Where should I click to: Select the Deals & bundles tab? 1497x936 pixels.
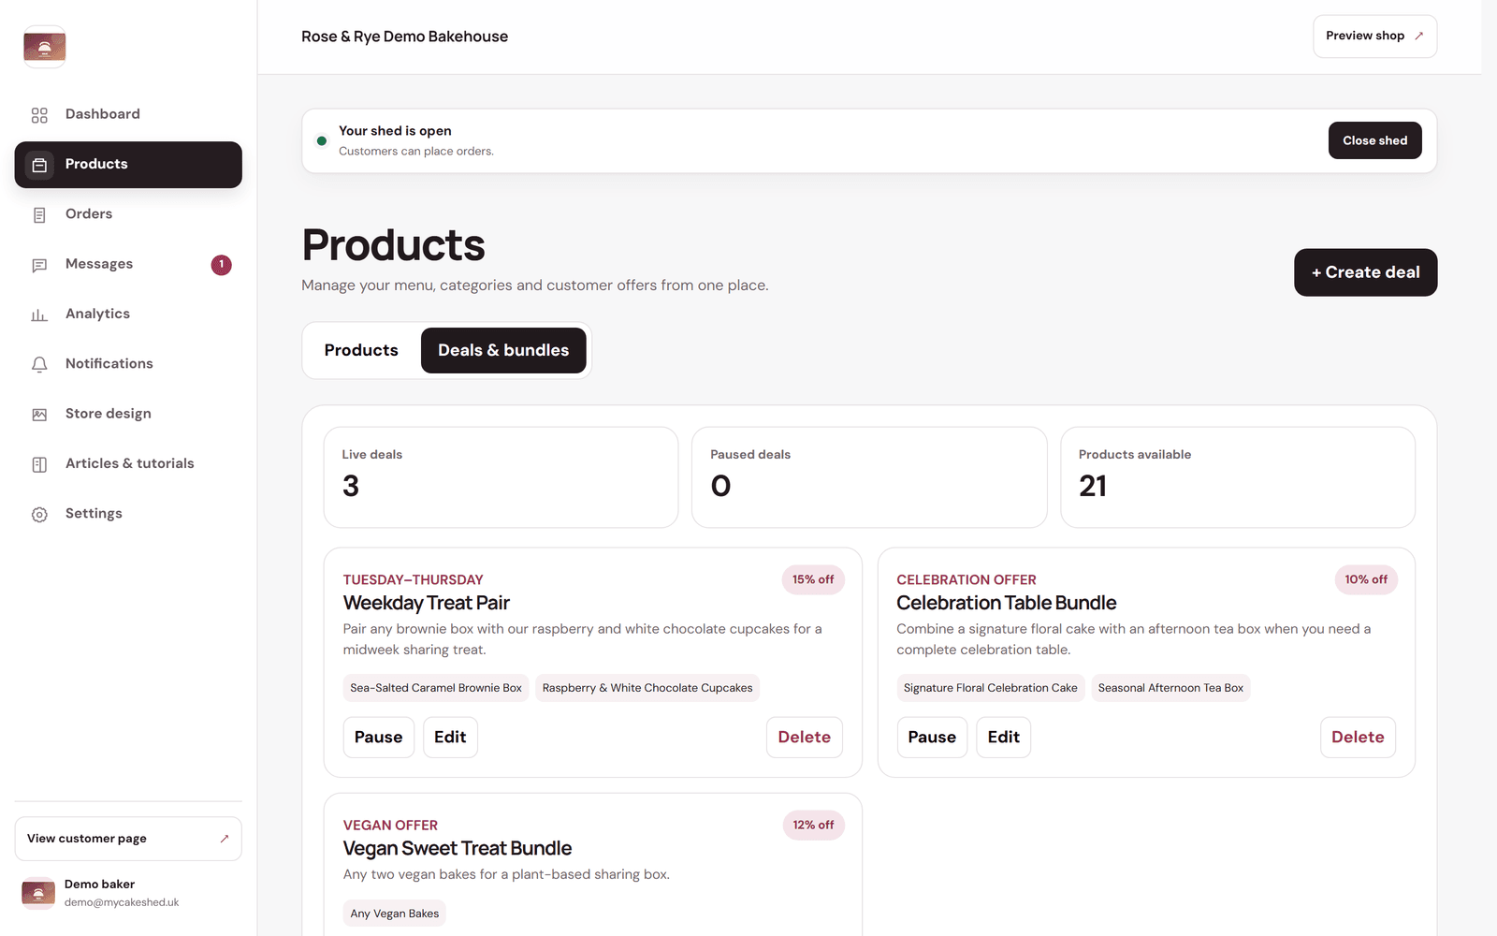pyautogui.click(x=503, y=350)
